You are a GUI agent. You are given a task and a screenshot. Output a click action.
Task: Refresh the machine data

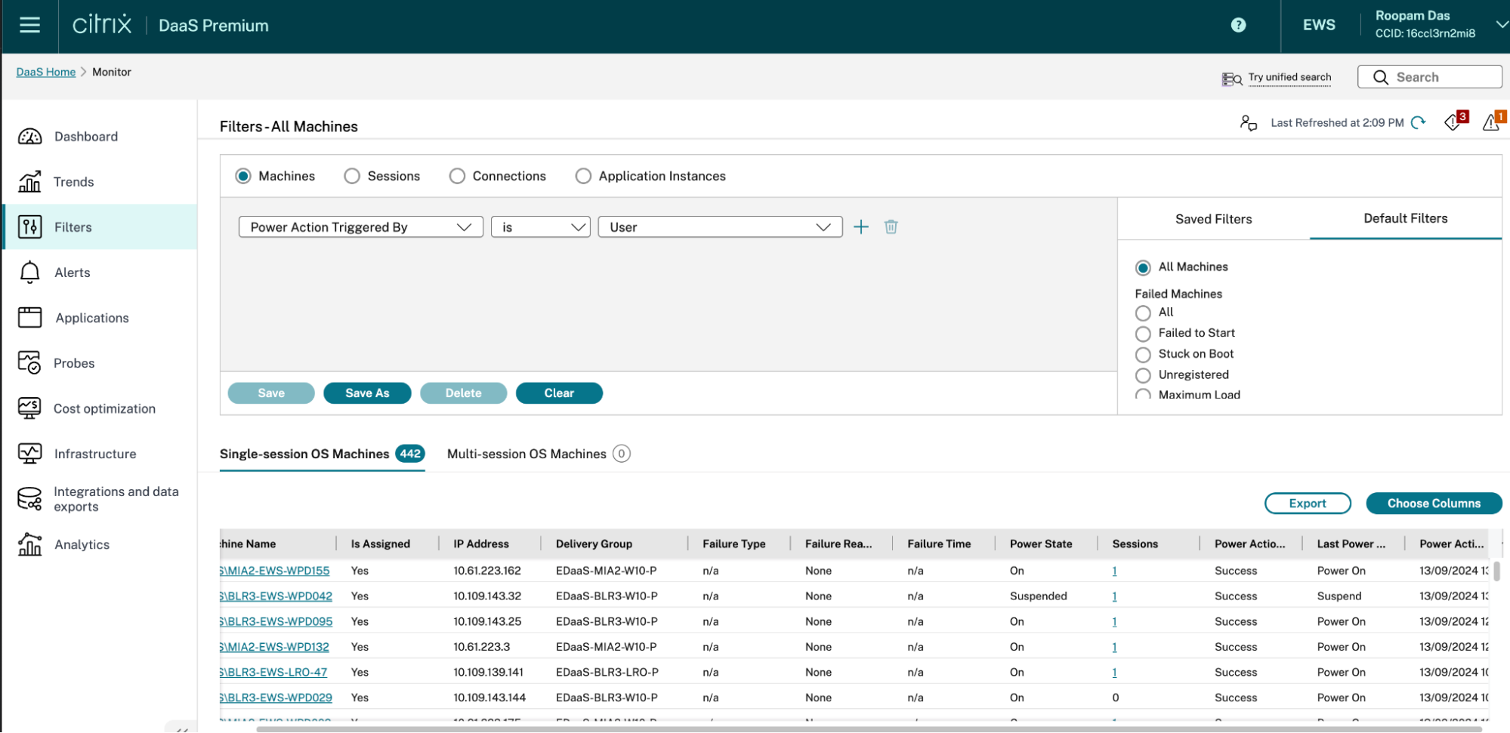click(1418, 122)
